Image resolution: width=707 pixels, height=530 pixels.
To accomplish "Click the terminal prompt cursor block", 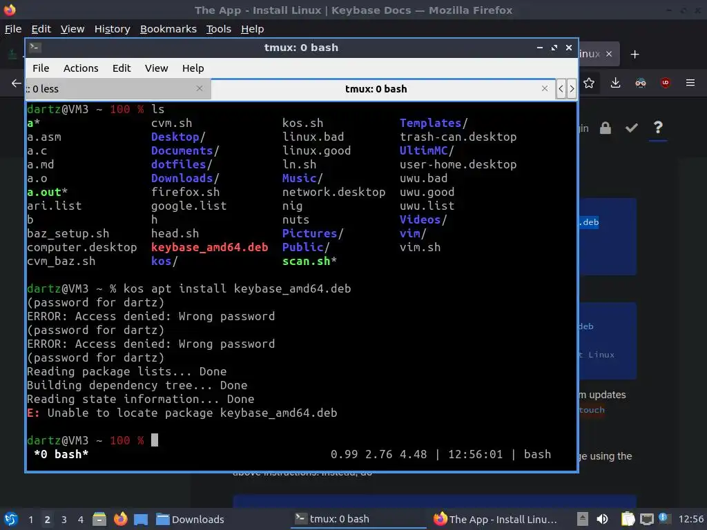I will click(155, 440).
